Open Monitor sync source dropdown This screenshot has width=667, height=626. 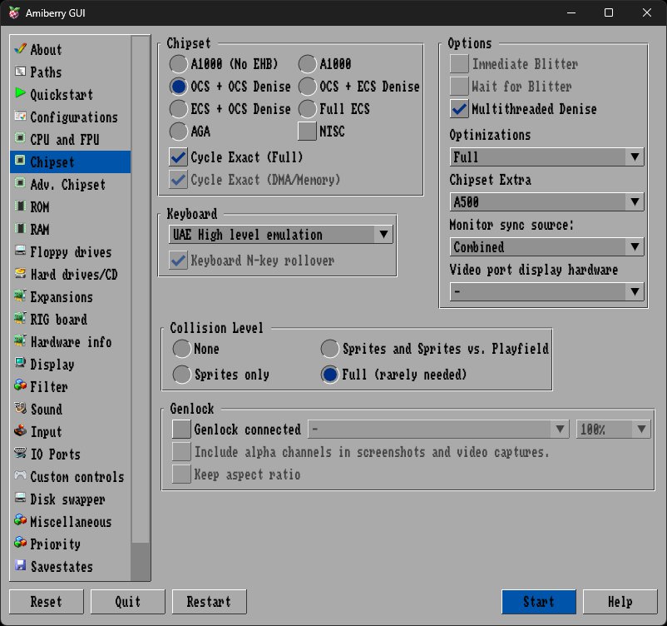point(546,247)
